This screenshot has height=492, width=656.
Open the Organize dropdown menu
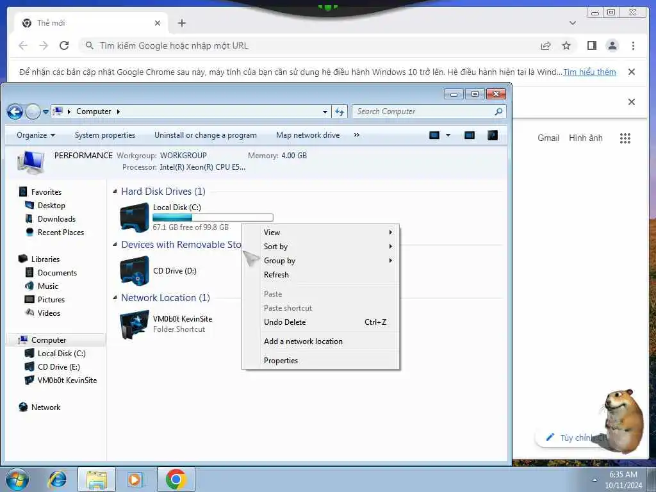(x=36, y=135)
